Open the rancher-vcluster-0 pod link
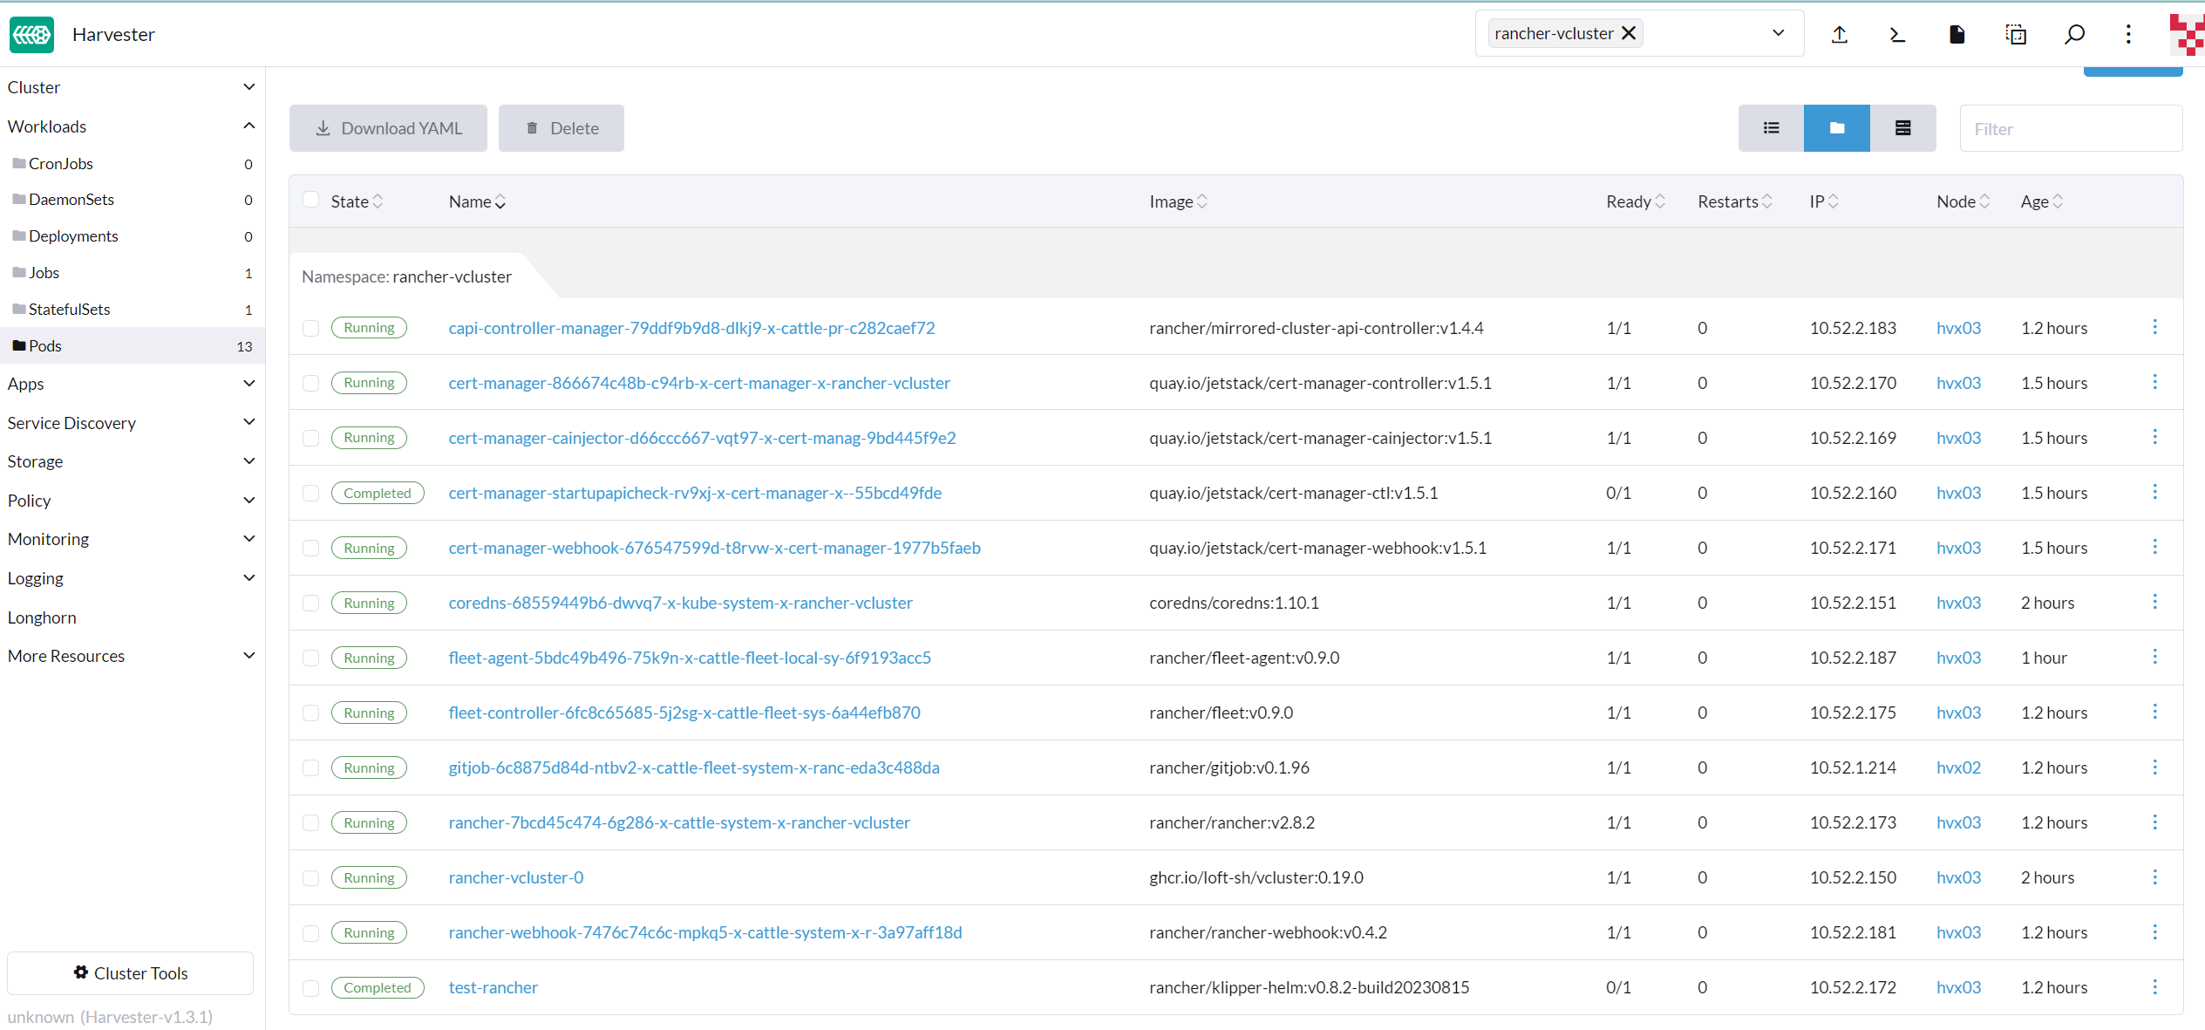Image resolution: width=2205 pixels, height=1030 pixels. point(516,877)
